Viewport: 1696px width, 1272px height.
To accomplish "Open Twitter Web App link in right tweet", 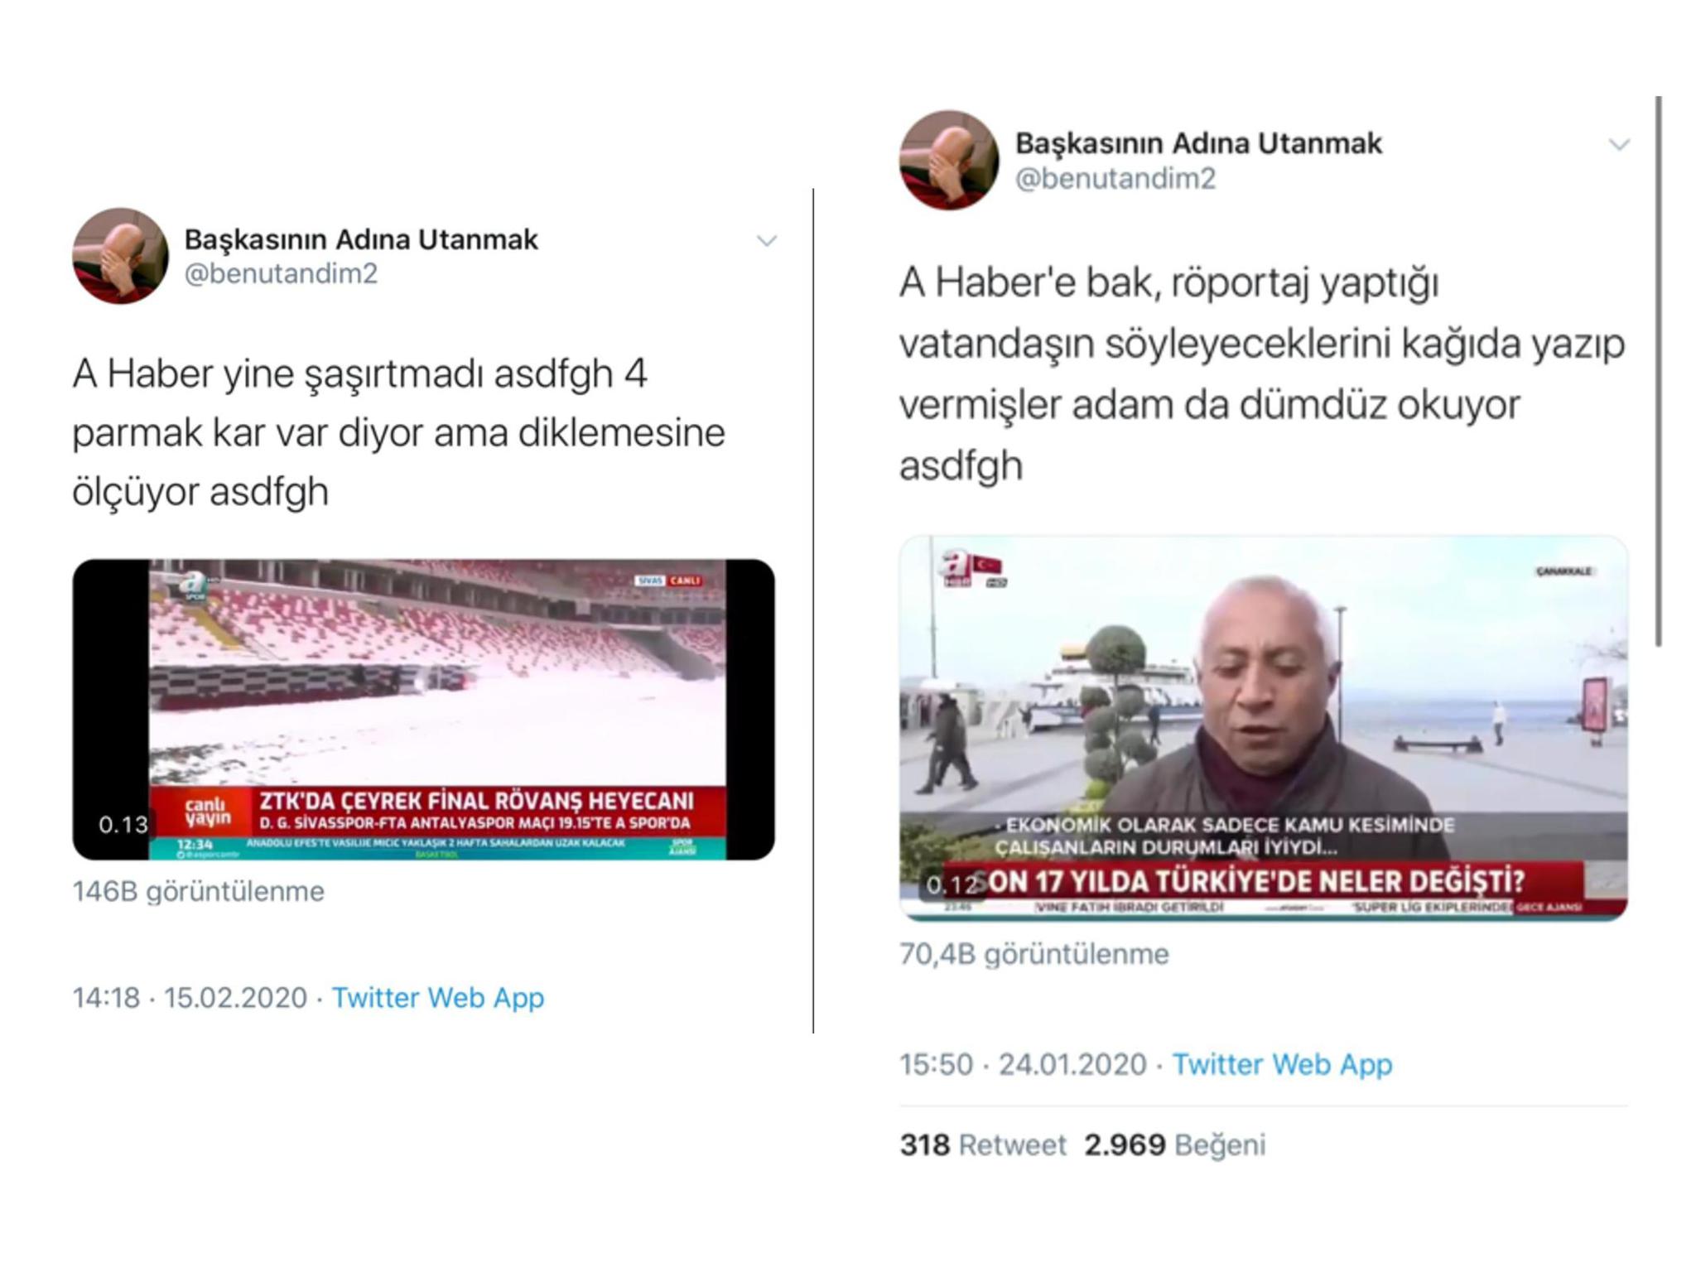I will (x=1282, y=1064).
